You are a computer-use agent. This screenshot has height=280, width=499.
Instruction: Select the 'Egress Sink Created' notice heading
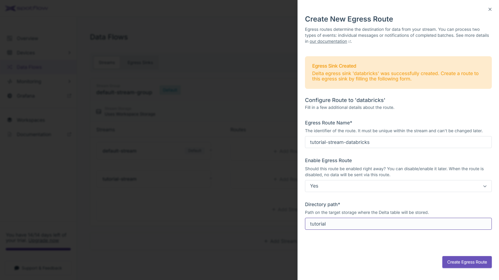pos(334,66)
